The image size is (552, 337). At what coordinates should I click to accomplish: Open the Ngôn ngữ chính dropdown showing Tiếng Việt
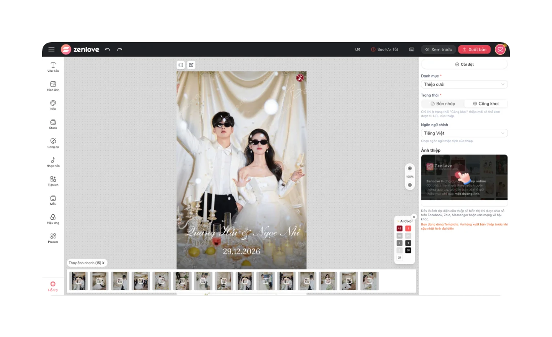(464, 133)
